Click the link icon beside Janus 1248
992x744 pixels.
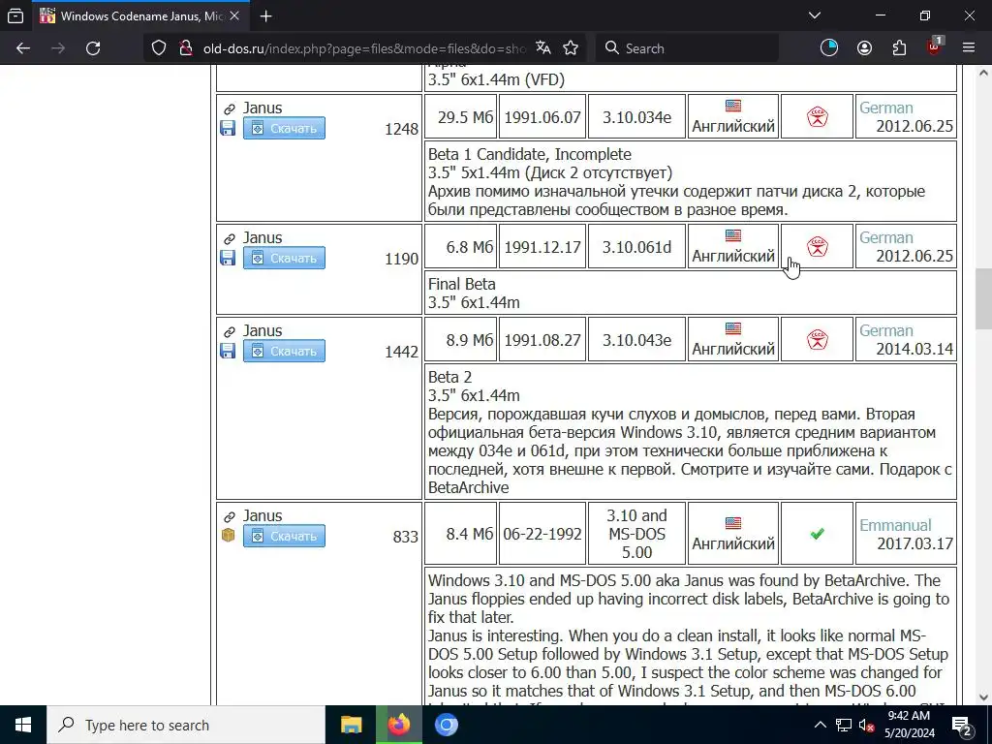point(230,108)
